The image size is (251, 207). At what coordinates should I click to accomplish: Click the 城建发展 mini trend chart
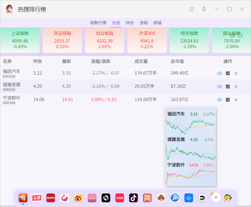tap(191, 152)
